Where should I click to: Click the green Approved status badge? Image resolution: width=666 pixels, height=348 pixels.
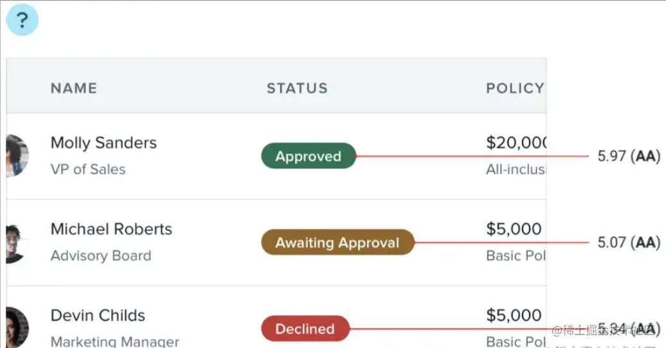coord(308,156)
